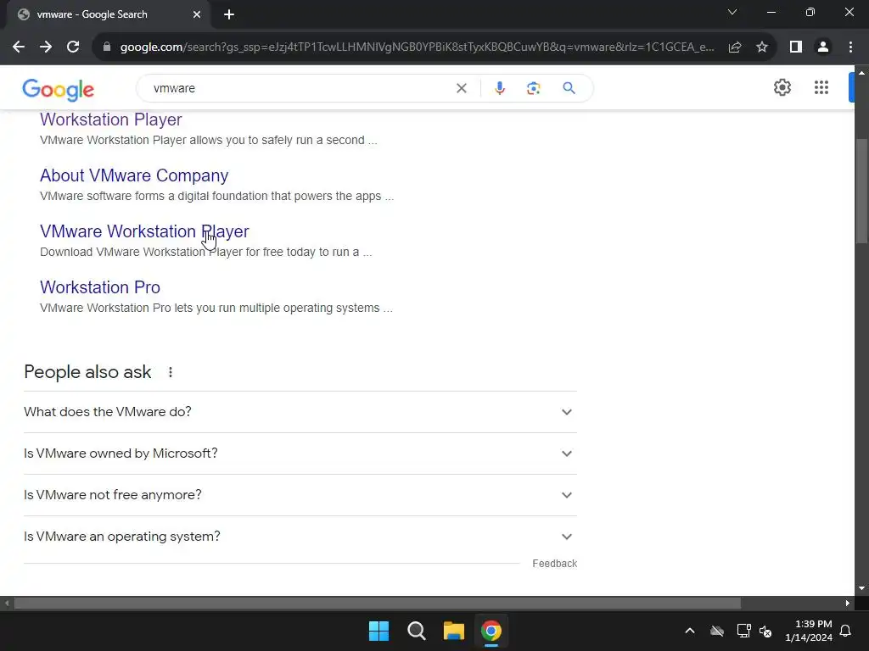This screenshot has width=869, height=651.
Task: Select the vmware - Google Search tab
Action: coord(109,14)
